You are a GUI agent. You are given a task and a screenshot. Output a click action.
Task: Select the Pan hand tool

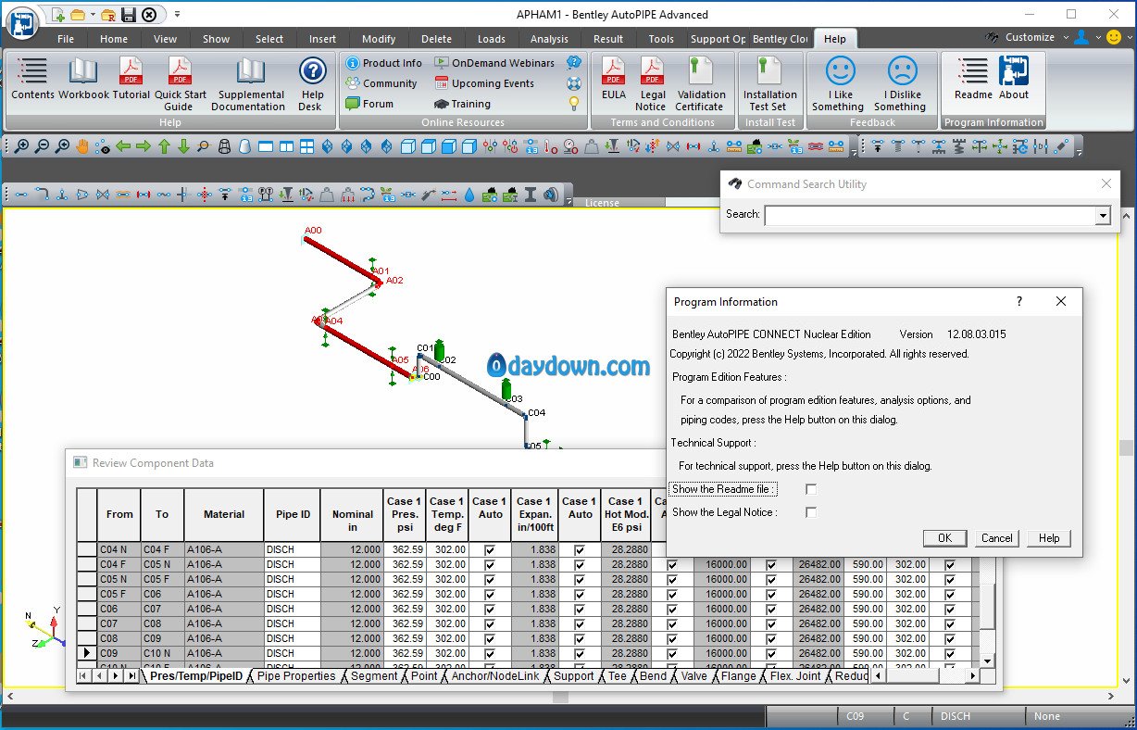click(82, 146)
